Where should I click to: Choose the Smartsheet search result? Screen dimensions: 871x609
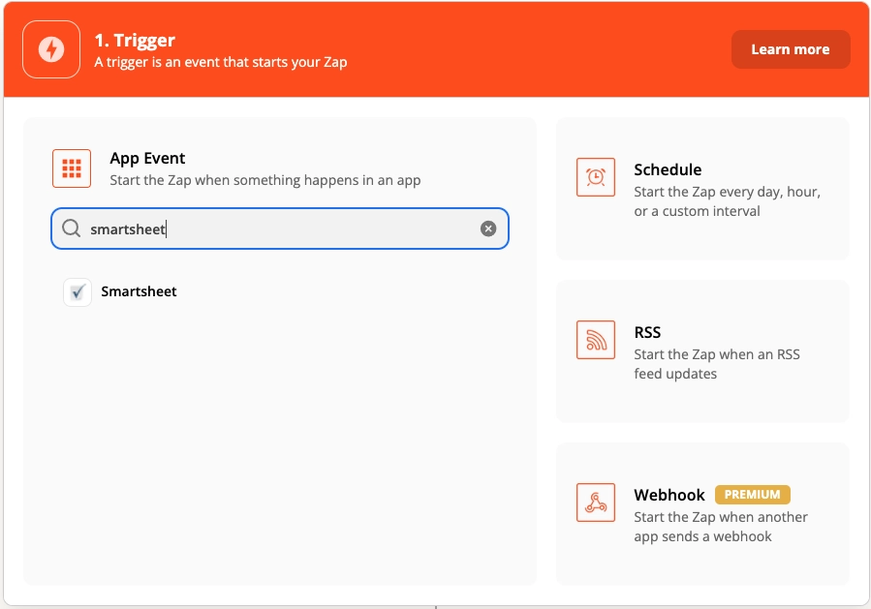point(139,291)
